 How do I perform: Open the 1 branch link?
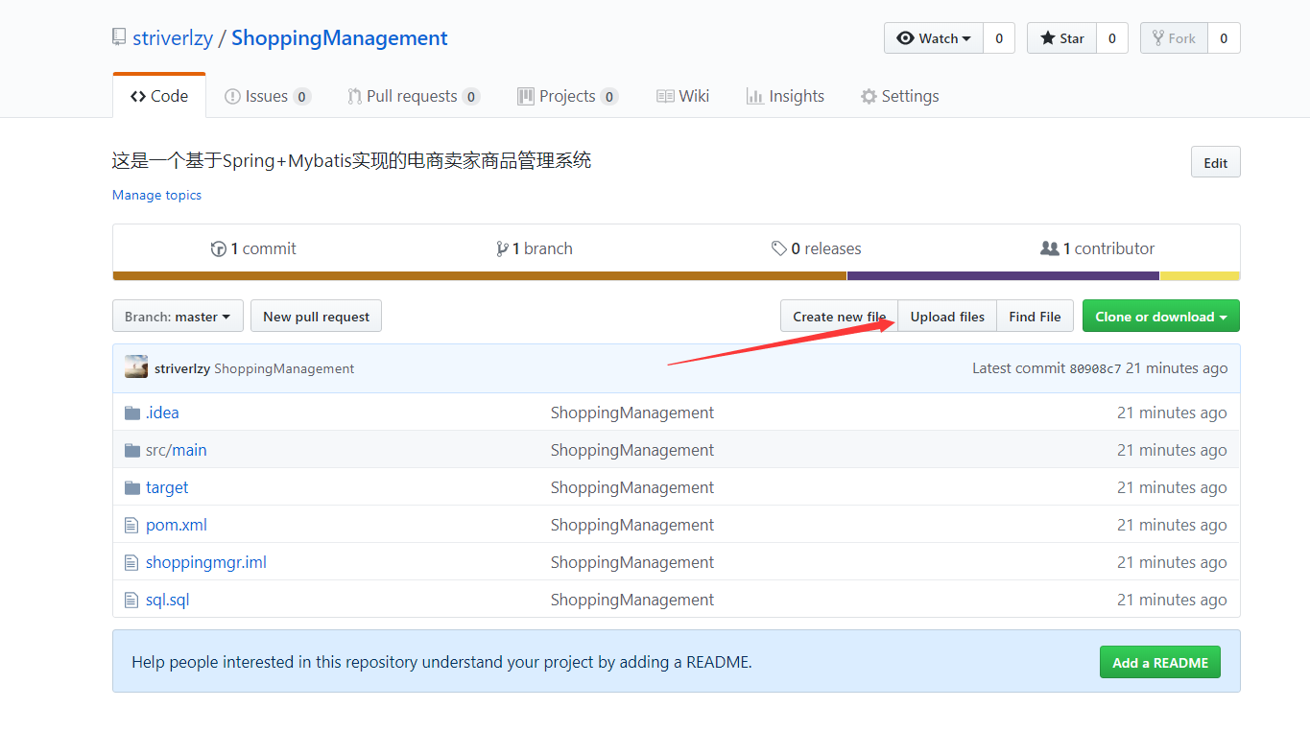point(535,248)
